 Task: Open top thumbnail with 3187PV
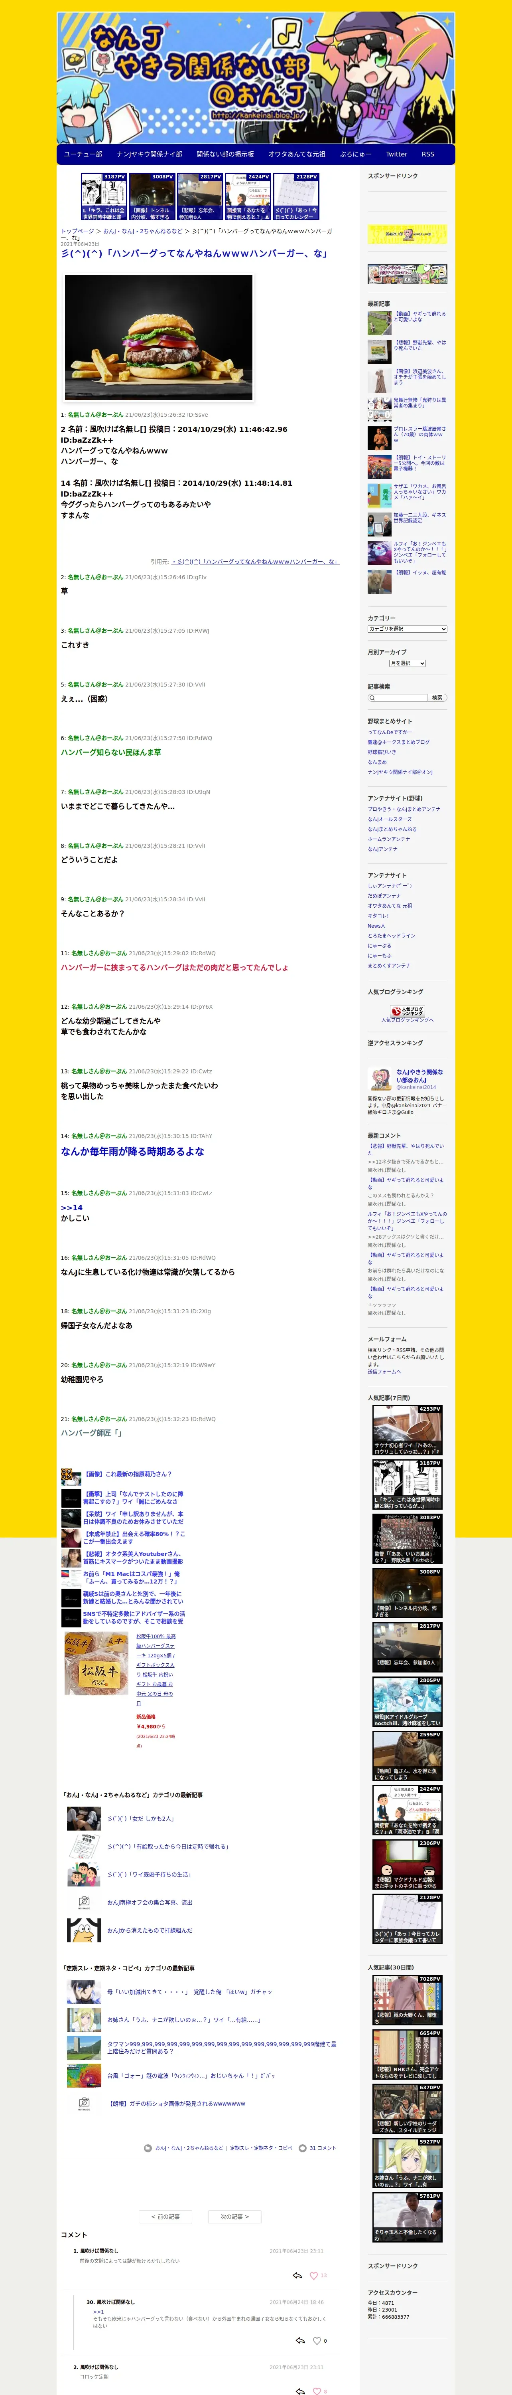[x=103, y=196]
